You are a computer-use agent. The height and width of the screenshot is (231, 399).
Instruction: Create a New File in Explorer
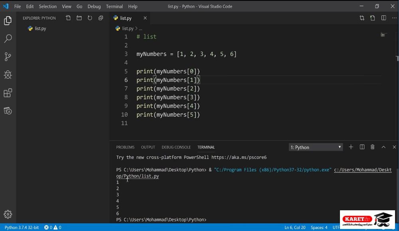coord(68,18)
